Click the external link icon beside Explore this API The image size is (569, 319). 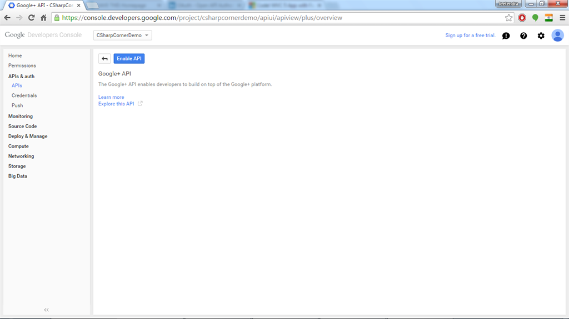tap(140, 104)
